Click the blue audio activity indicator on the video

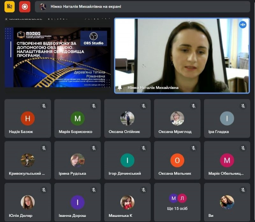coord(243,25)
